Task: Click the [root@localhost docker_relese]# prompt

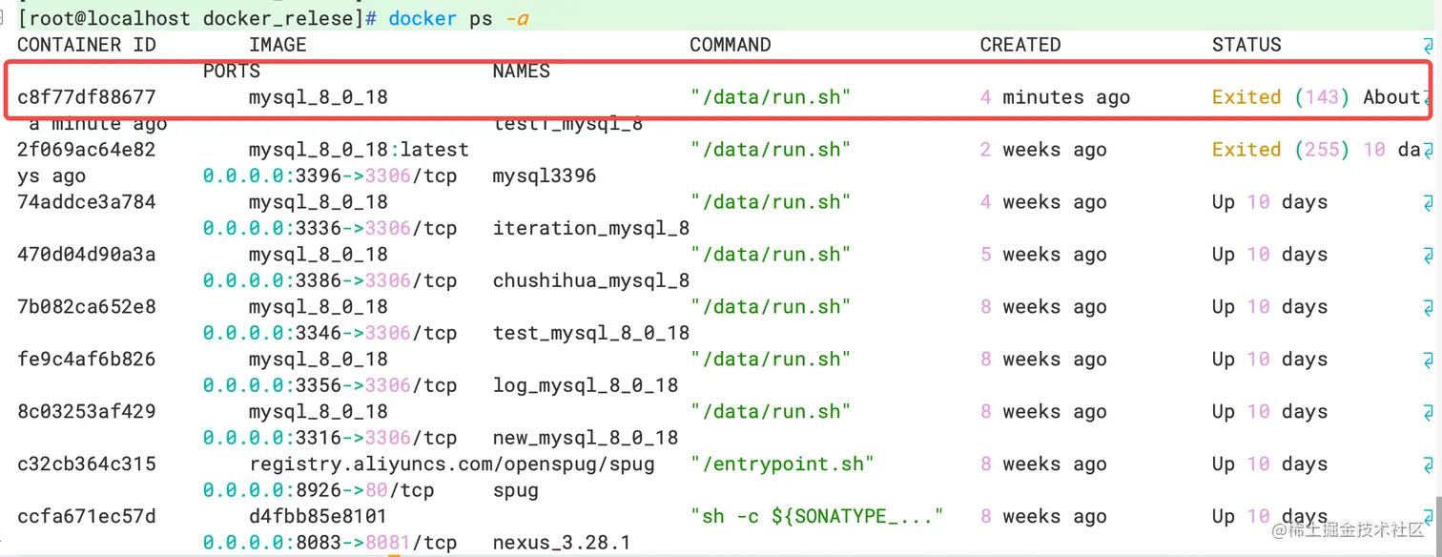Action: [198, 19]
